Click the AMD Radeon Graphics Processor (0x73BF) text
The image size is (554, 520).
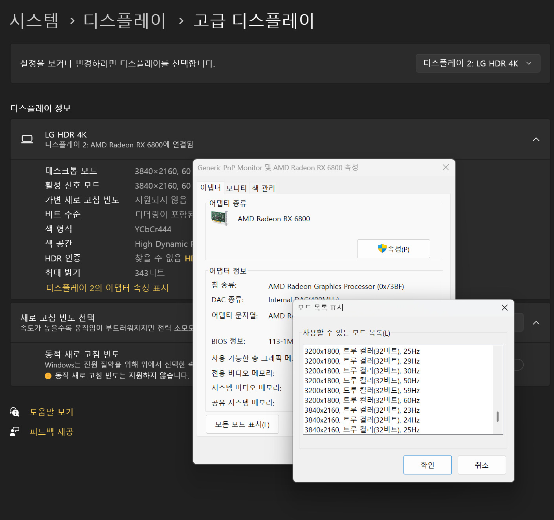click(x=336, y=287)
